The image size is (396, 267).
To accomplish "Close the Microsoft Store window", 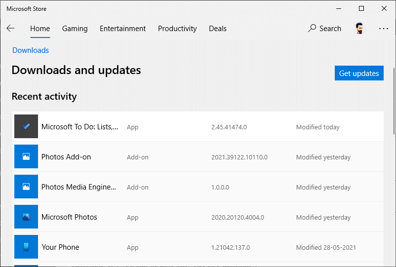I will pos(384,8).
